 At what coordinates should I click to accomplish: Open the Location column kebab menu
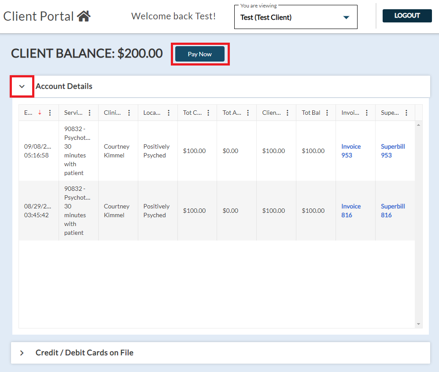169,113
